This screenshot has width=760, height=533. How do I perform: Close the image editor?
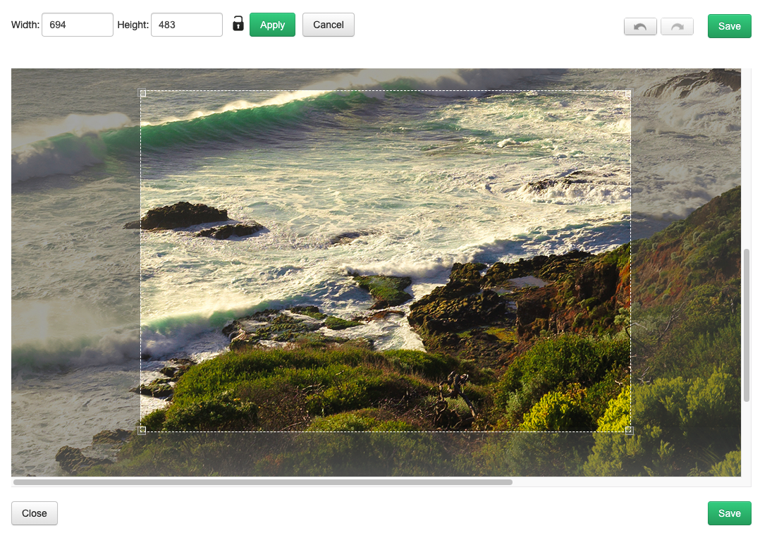[x=34, y=513]
